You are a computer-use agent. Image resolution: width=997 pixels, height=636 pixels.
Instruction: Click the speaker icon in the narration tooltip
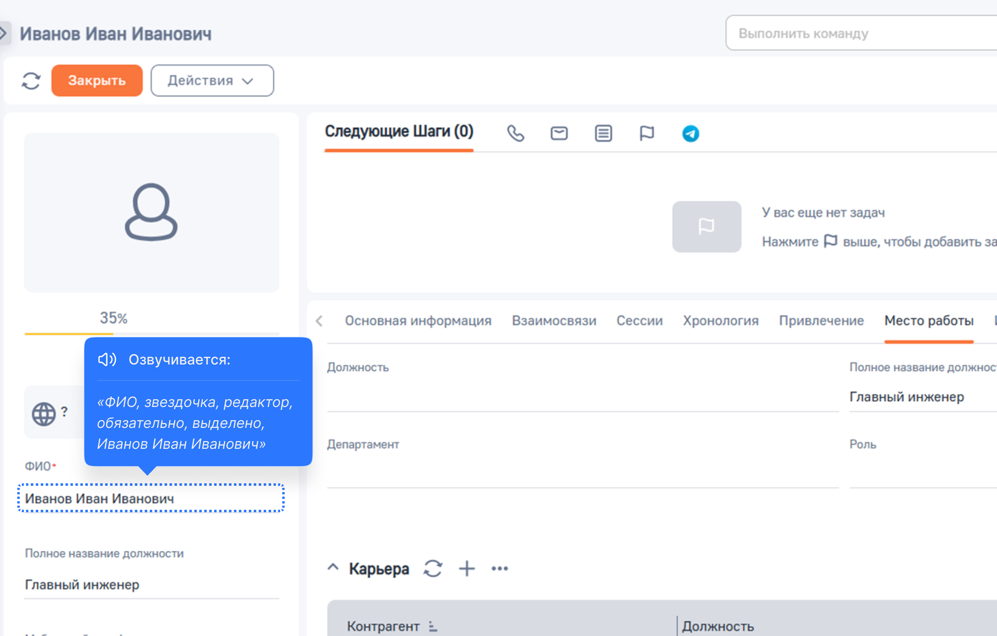point(107,359)
